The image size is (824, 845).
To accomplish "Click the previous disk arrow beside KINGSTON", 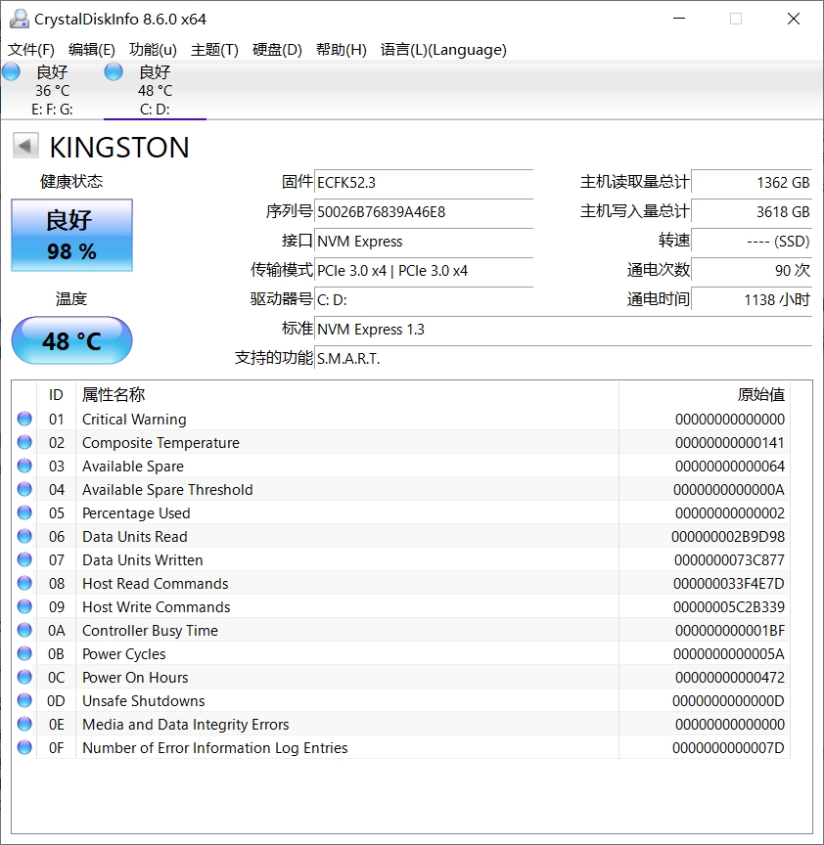I will click(25, 147).
